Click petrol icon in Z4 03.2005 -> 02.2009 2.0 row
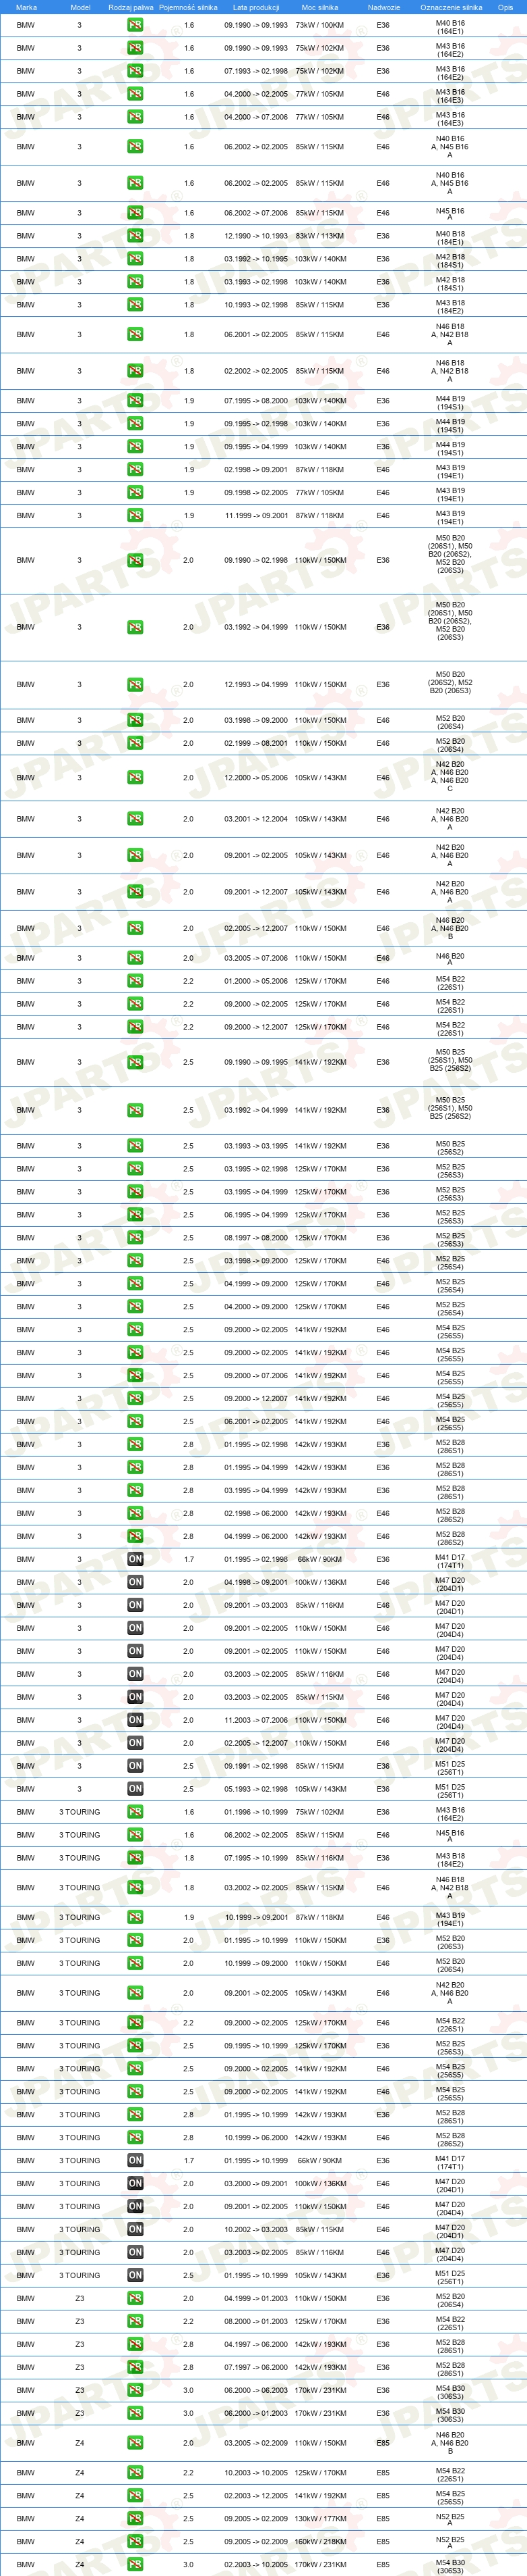This screenshot has height=2576, width=527. [x=135, y=2444]
